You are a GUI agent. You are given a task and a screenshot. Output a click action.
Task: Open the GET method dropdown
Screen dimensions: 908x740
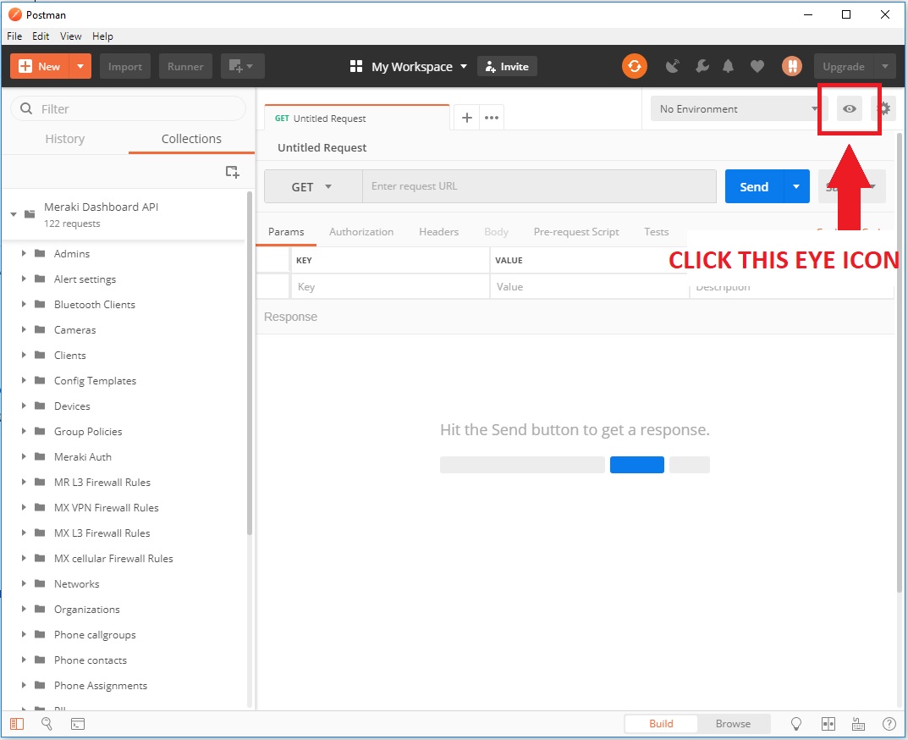pos(312,187)
